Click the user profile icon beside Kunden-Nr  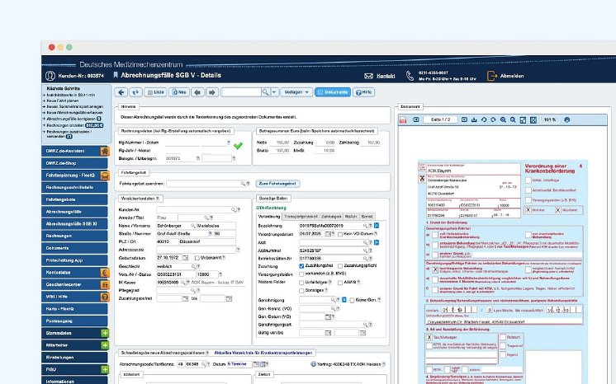[x=50, y=76]
